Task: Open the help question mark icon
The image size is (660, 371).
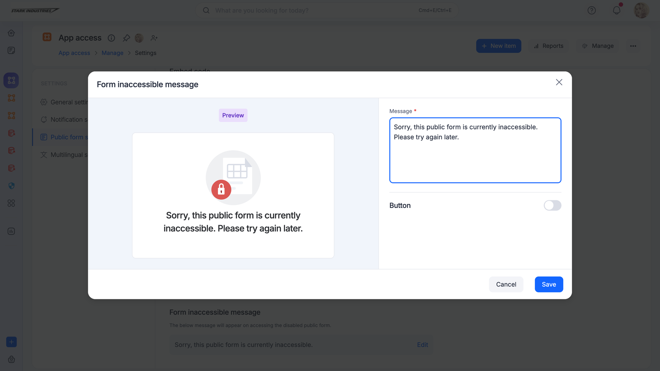Action: pyautogui.click(x=592, y=10)
